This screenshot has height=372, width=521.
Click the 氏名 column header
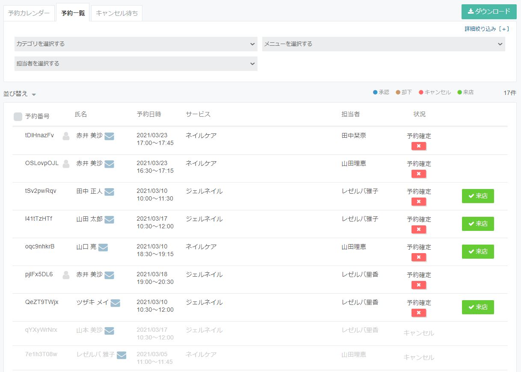click(81, 114)
